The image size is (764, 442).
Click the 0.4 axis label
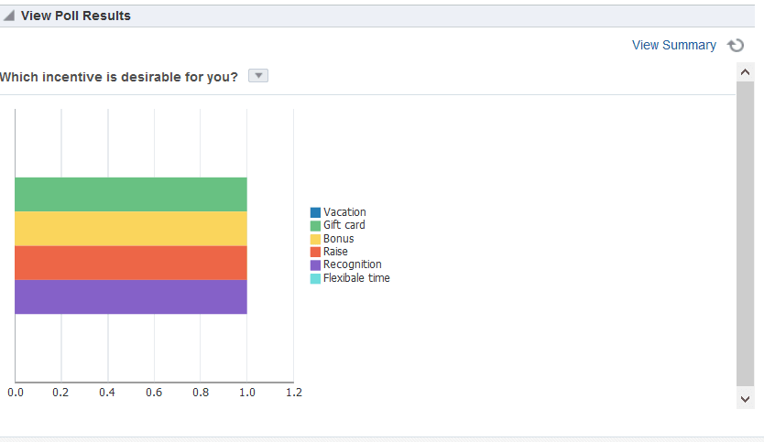[107, 393]
